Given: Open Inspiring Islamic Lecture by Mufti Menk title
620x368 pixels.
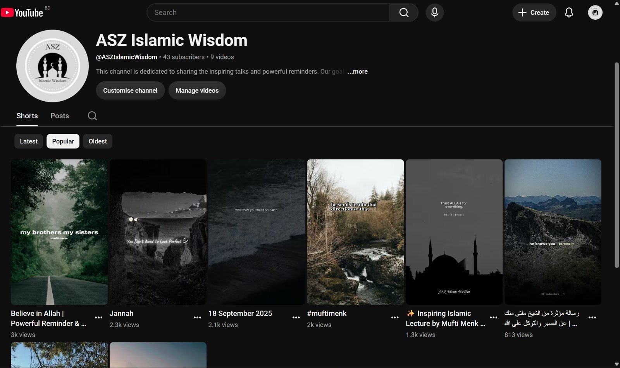Looking at the screenshot, I should coord(445,318).
